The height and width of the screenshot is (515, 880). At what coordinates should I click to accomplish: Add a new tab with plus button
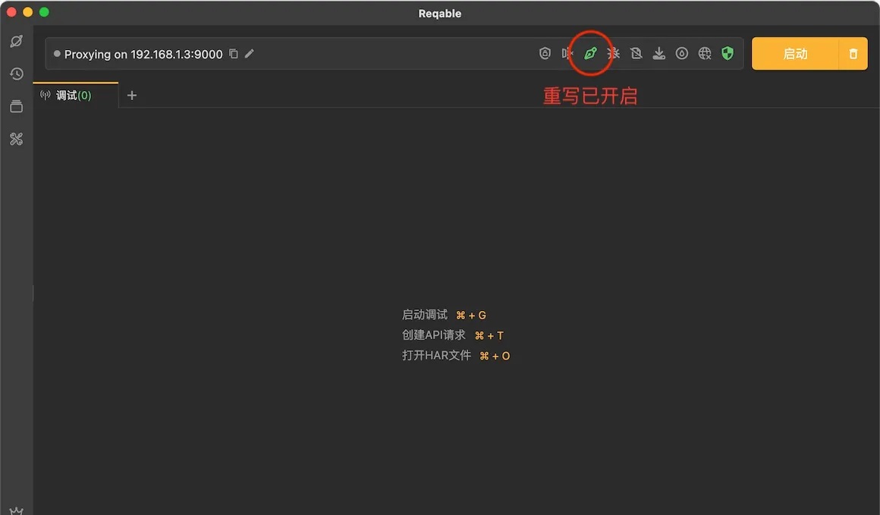[132, 96]
